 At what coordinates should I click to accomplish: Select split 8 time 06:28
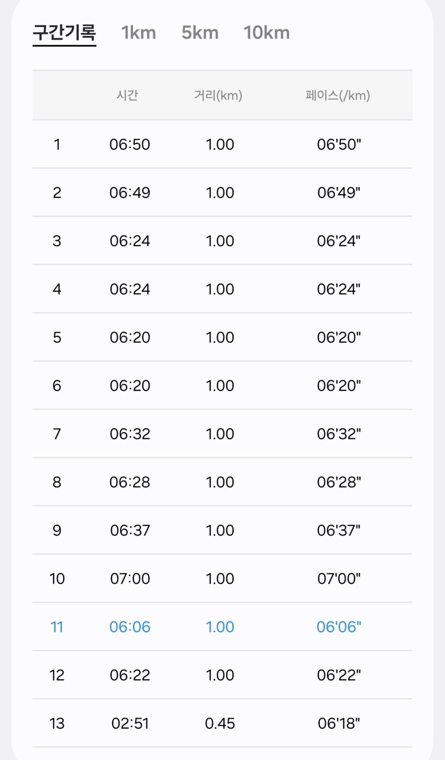point(130,482)
